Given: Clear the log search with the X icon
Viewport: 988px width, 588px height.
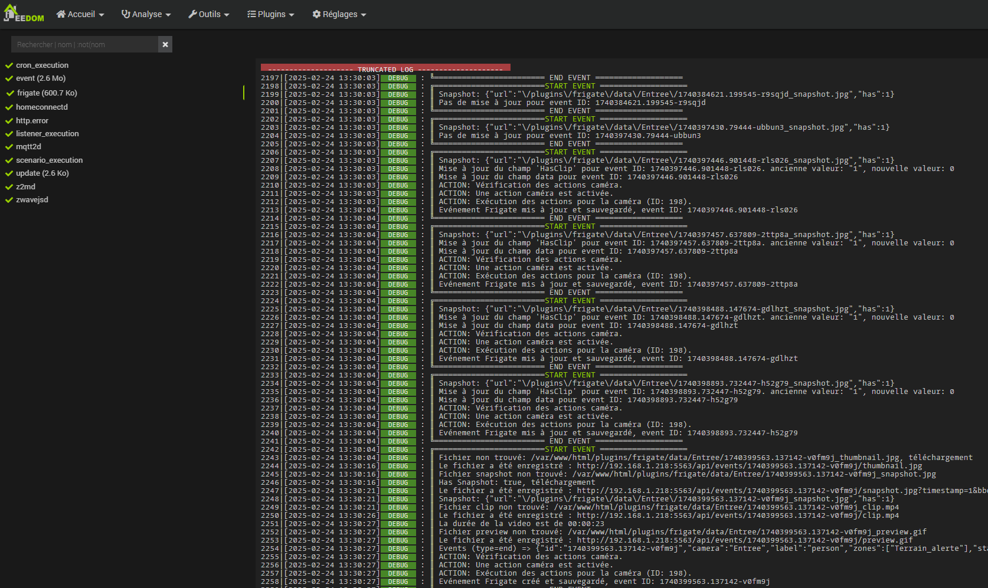Looking at the screenshot, I should click(165, 44).
